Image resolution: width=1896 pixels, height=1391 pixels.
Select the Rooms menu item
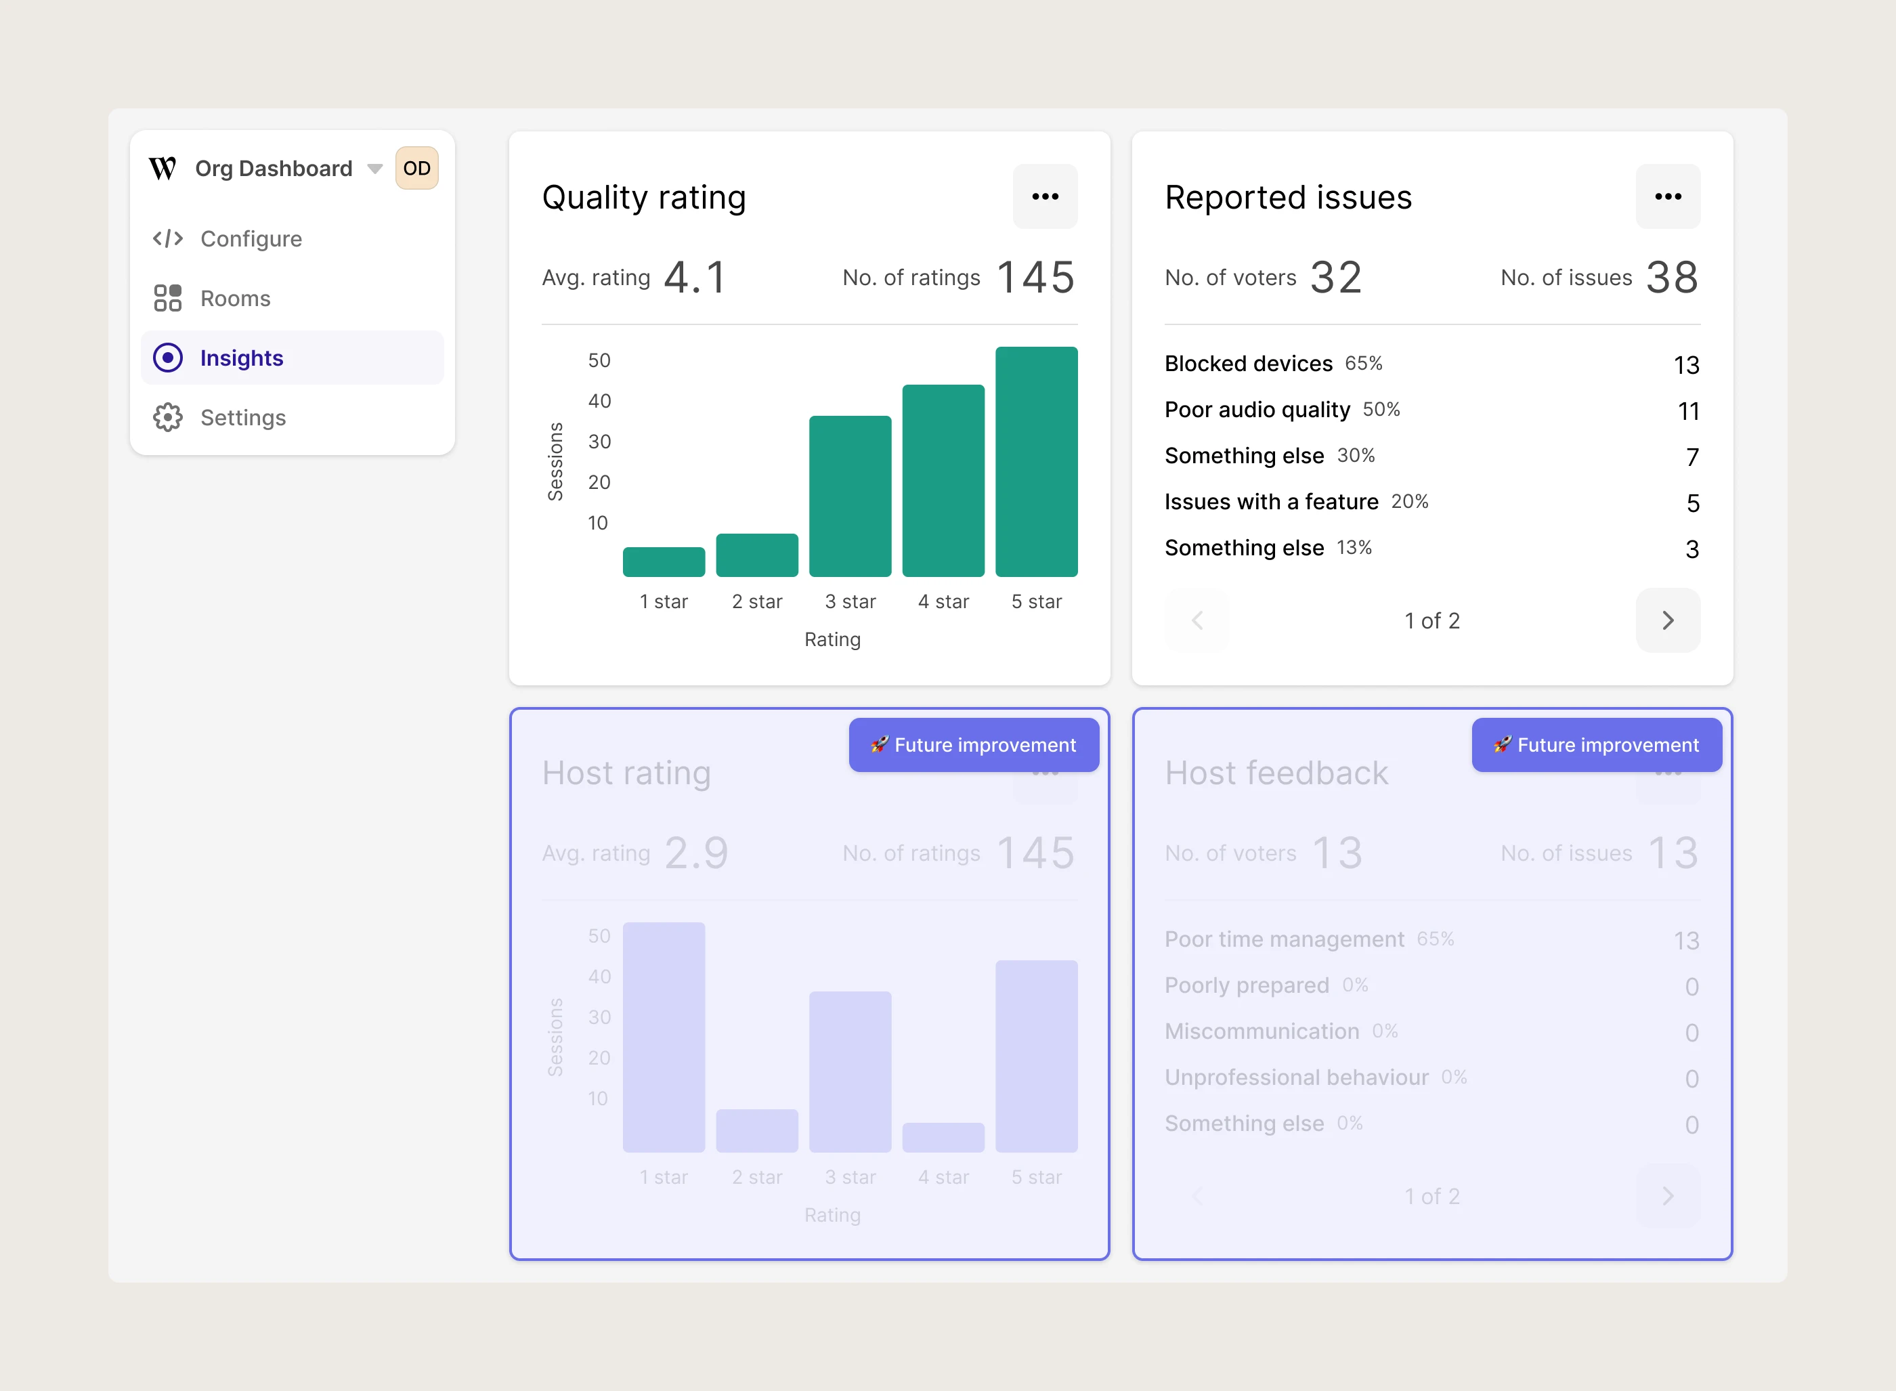click(292, 298)
